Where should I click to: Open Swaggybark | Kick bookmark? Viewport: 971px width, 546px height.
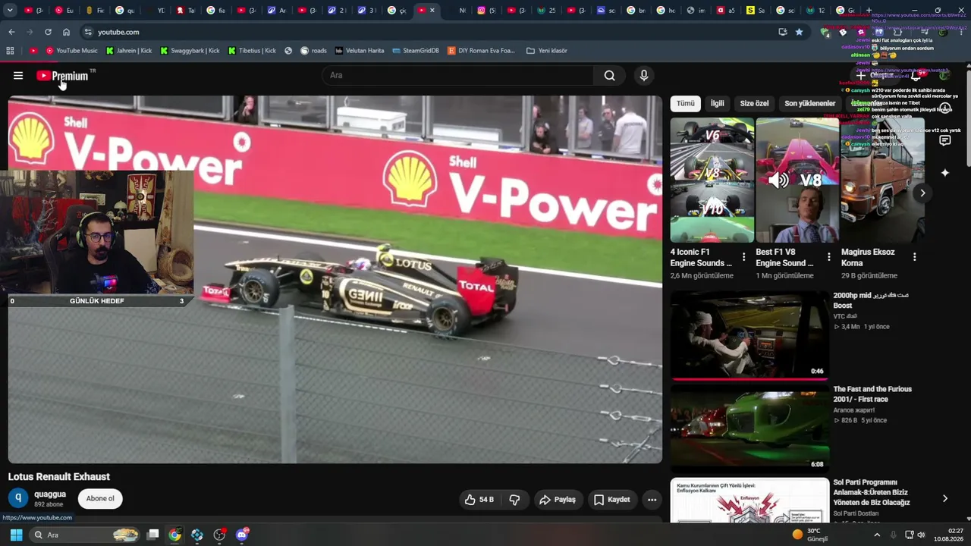pos(190,51)
